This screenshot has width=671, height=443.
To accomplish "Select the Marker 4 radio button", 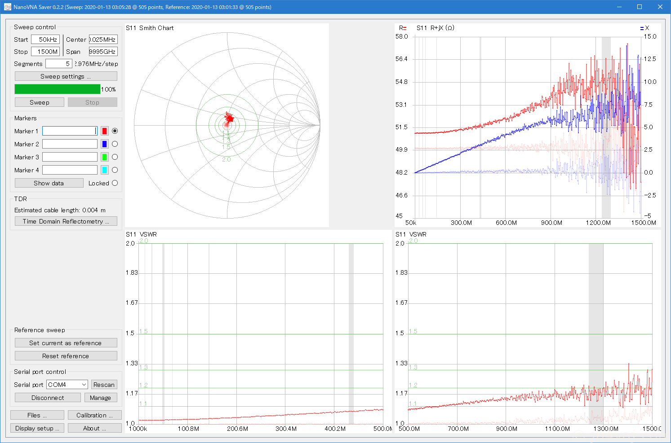I will (x=115, y=170).
